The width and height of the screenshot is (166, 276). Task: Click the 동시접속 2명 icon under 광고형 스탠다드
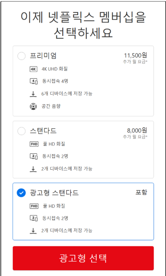(x=34, y=218)
